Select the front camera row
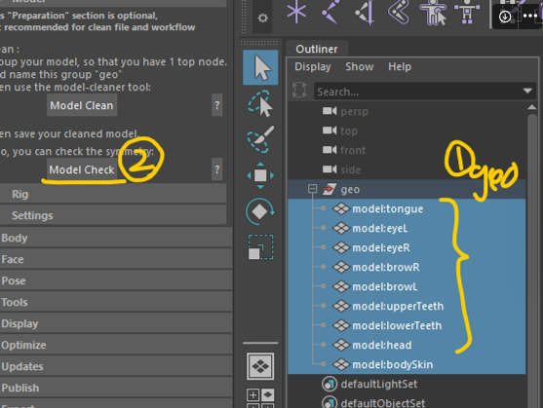This screenshot has height=408, width=543. pos(407,150)
